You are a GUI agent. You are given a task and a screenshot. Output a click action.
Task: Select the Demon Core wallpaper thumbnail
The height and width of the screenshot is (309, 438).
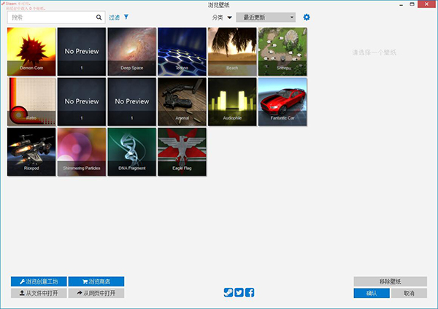click(31, 52)
